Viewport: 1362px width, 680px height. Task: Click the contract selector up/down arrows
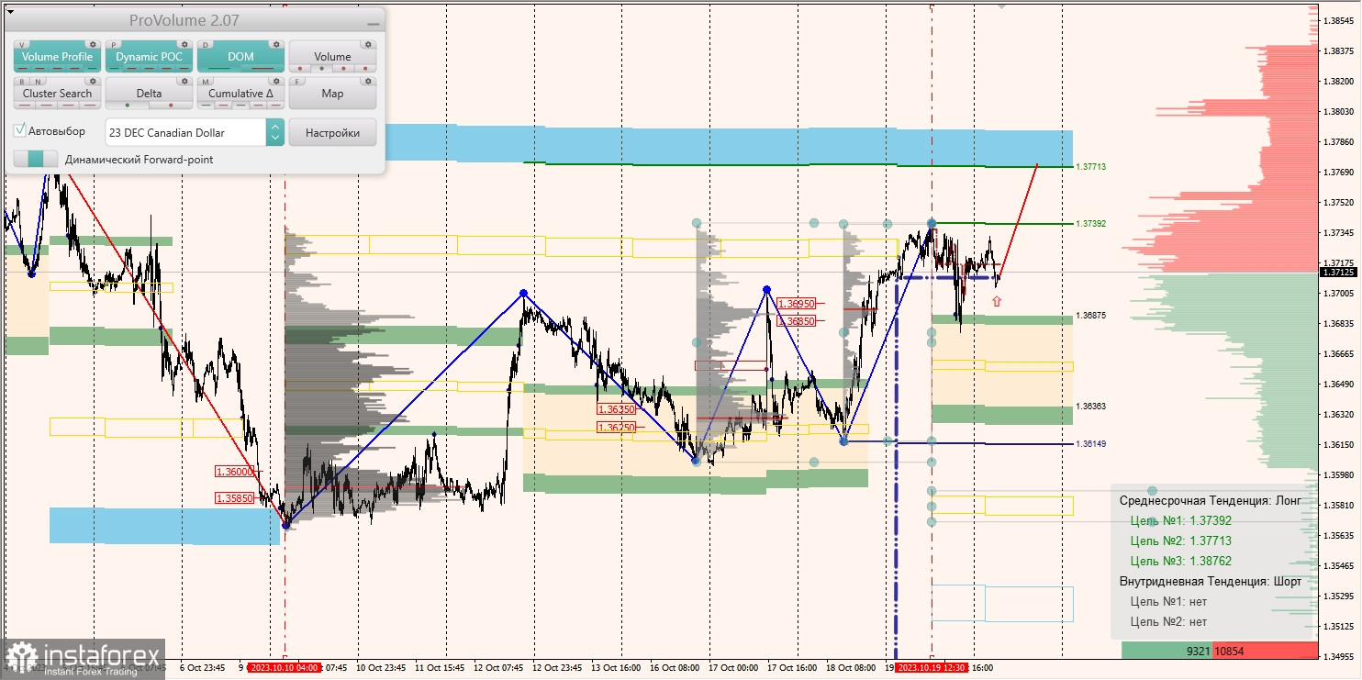pos(275,132)
